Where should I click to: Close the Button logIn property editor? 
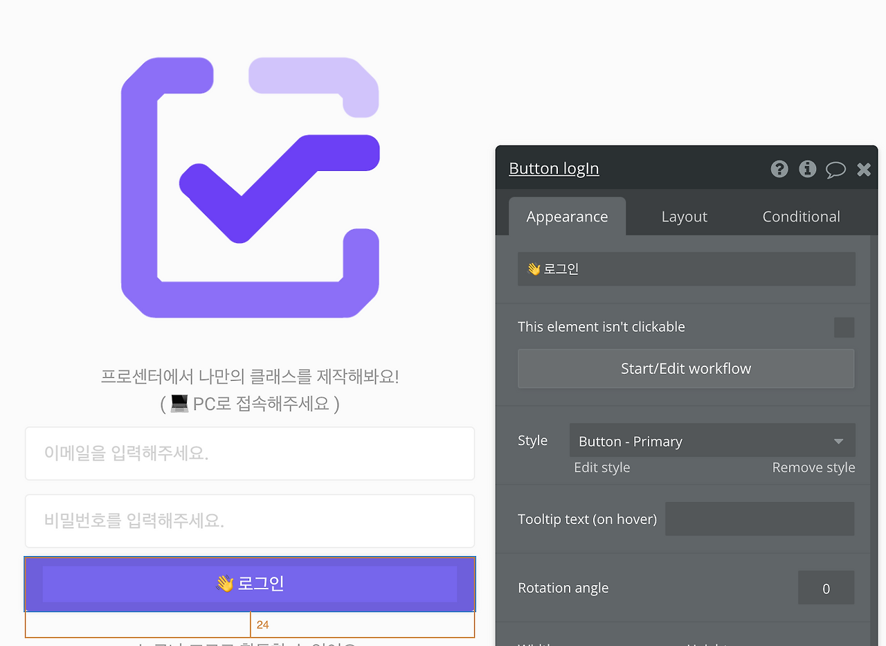pyautogui.click(x=864, y=169)
